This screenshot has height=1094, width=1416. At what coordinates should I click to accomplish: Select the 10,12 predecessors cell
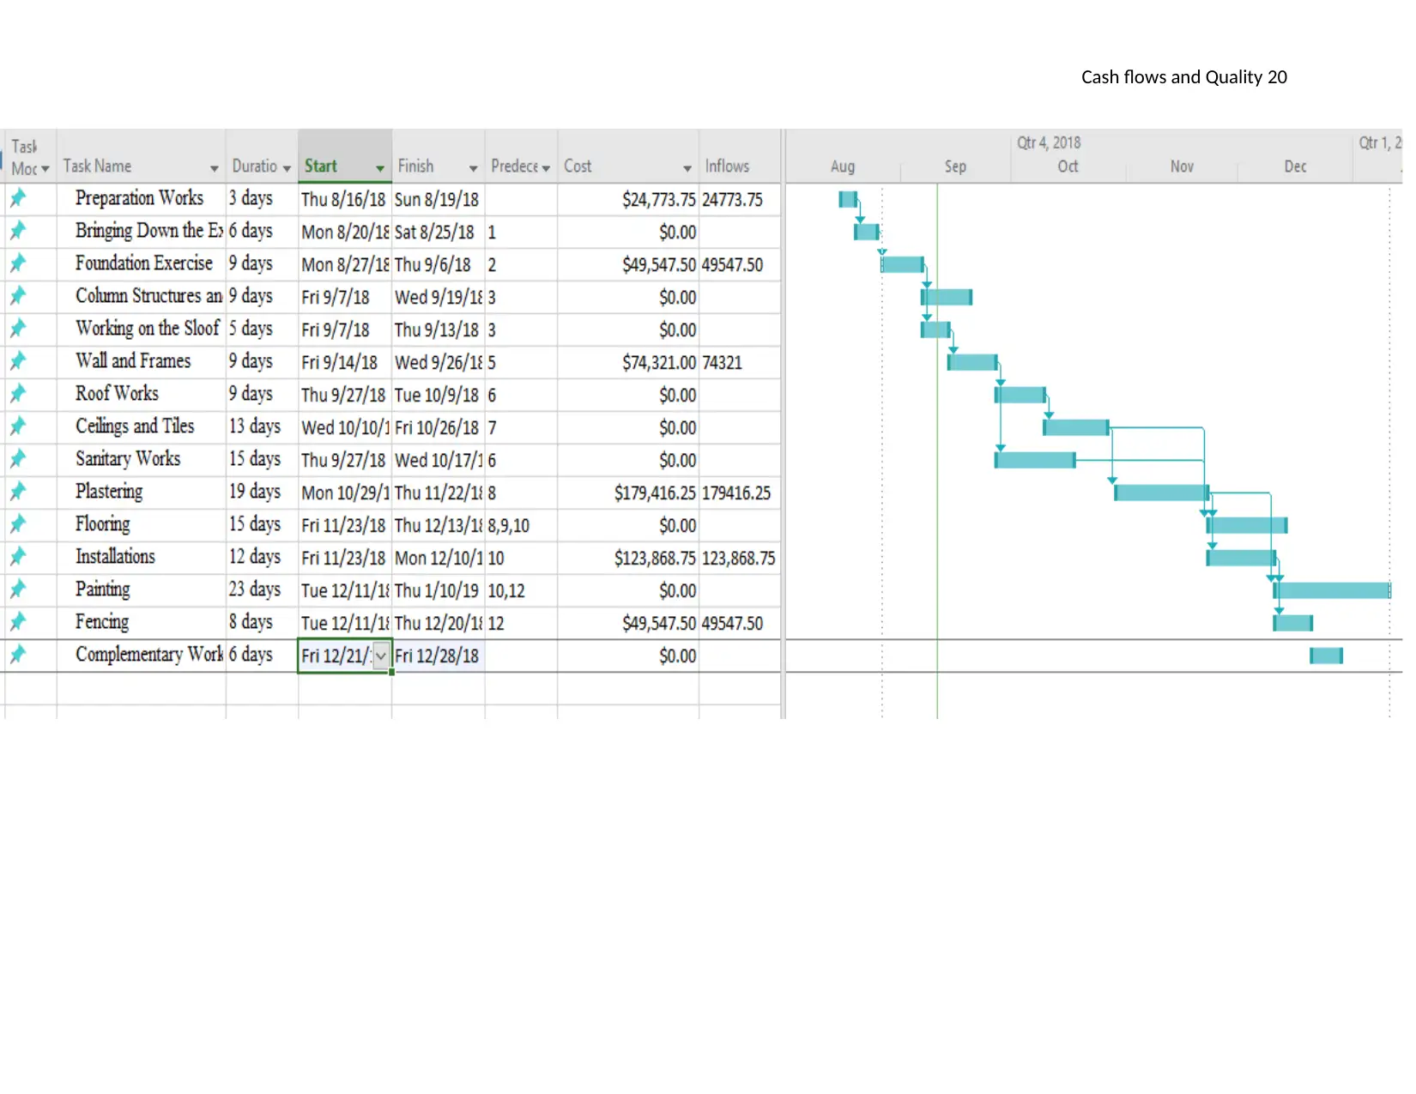tap(522, 590)
